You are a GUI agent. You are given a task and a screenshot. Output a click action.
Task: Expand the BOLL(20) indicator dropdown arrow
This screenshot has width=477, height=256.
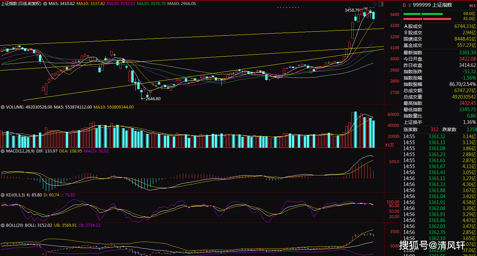[3, 225]
